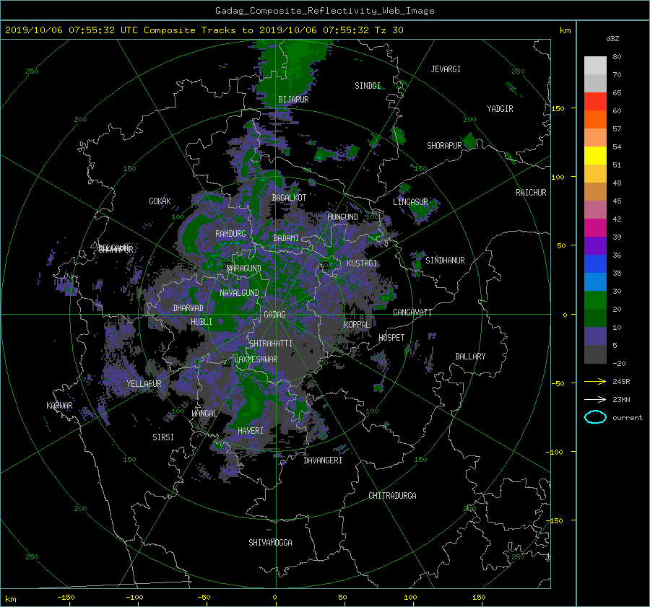Click the BIJAPUR city label
Screen dimensions: 650x607
(293, 100)
